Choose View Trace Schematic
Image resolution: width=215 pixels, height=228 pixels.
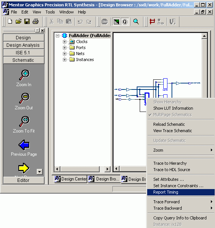coord(181,131)
